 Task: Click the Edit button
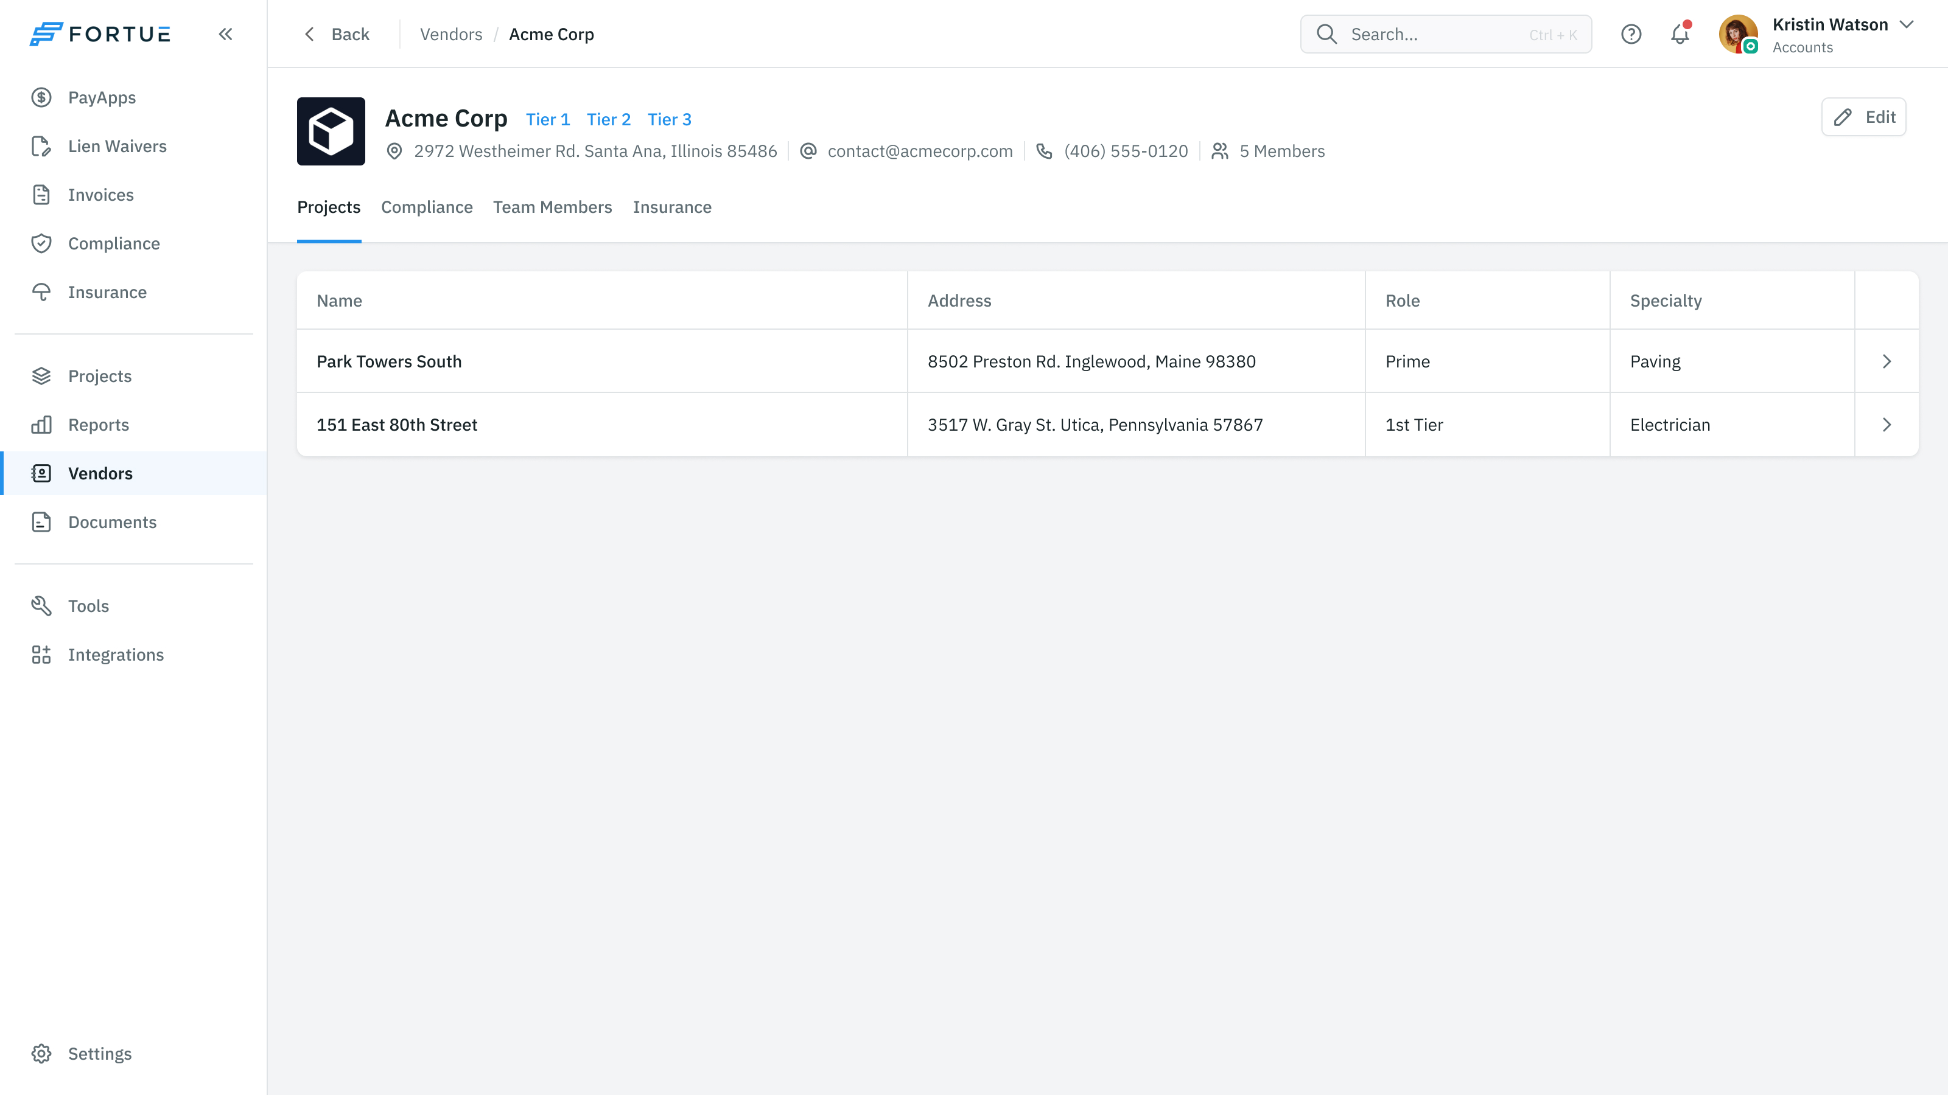pyautogui.click(x=1863, y=117)
